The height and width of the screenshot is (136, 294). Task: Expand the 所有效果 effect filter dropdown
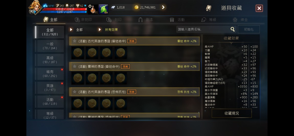click(x=108, y=30)
